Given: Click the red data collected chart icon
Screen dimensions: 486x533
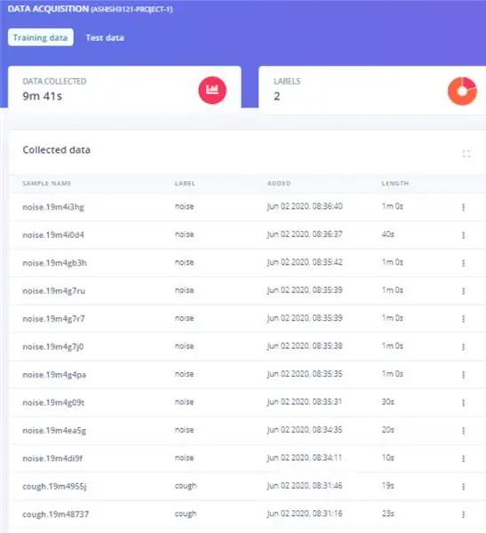Looking at the screenshot, I should [x=212, y=90].
